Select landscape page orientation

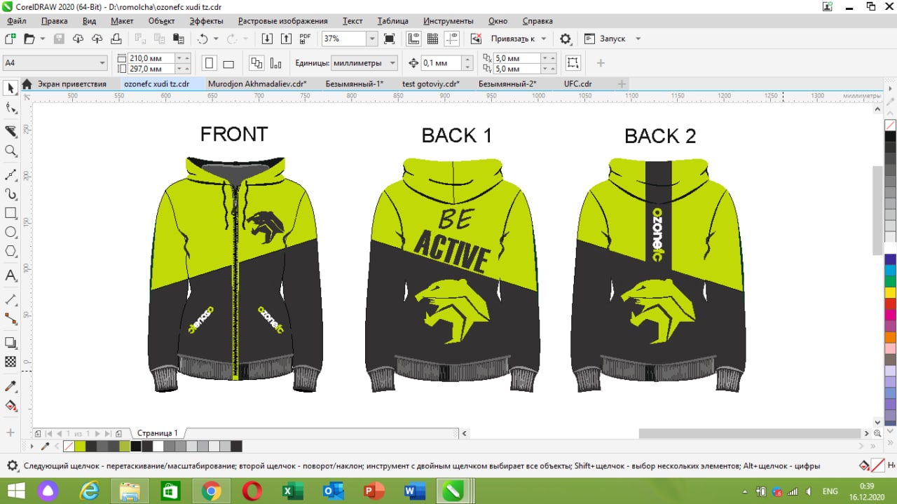click(x=228, y=64)
